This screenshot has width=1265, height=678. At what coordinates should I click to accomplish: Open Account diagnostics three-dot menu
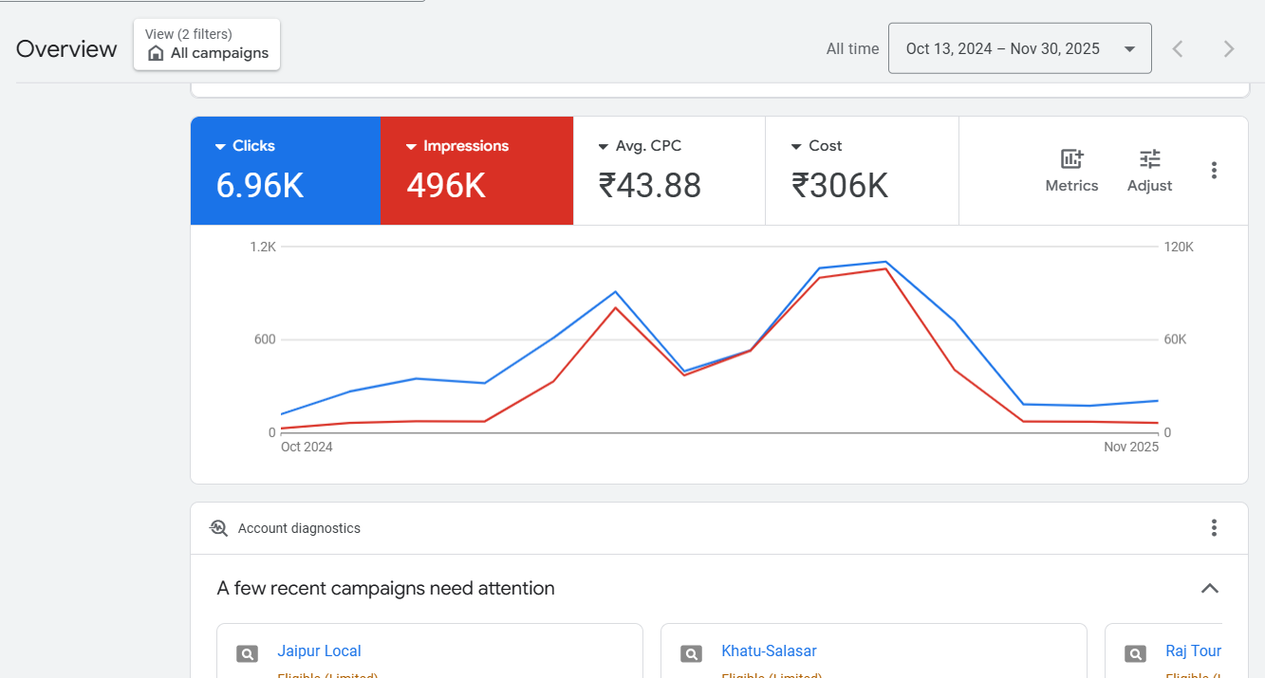[x=1214, y=528]
